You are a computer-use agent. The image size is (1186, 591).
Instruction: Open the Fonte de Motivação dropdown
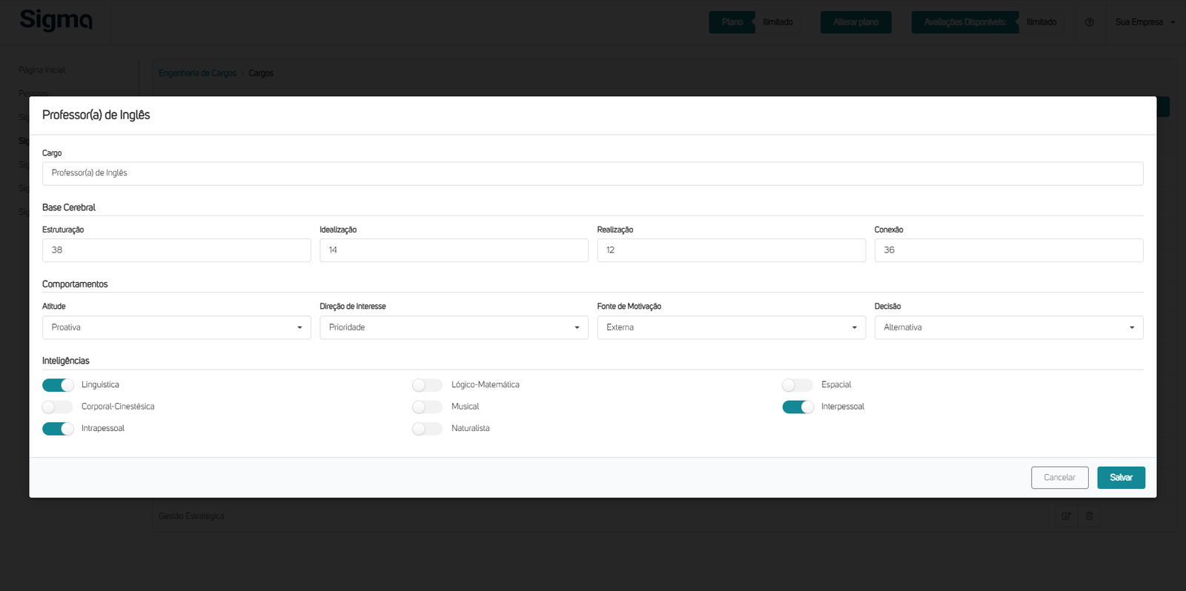[731, 327]
